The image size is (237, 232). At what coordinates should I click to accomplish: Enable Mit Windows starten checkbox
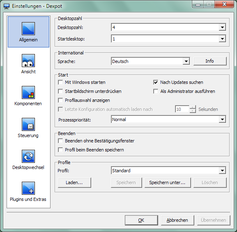tap(60, 82)
